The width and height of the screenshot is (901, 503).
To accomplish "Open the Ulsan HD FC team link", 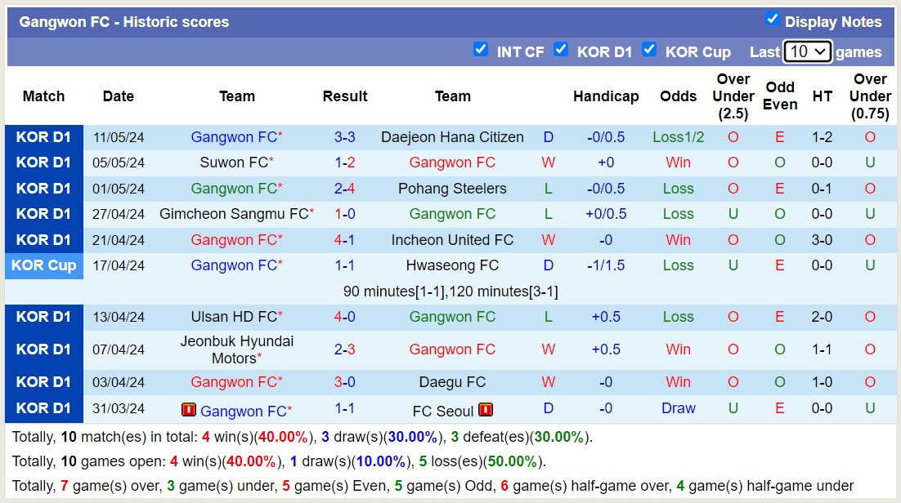I will point(236,316).
